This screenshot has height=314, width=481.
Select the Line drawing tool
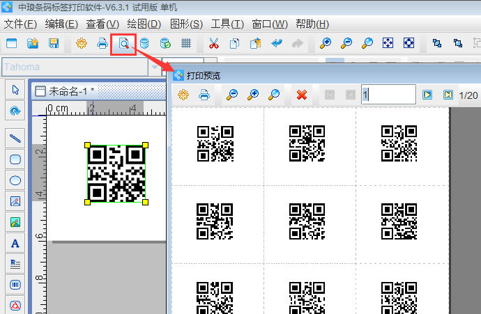15,138
